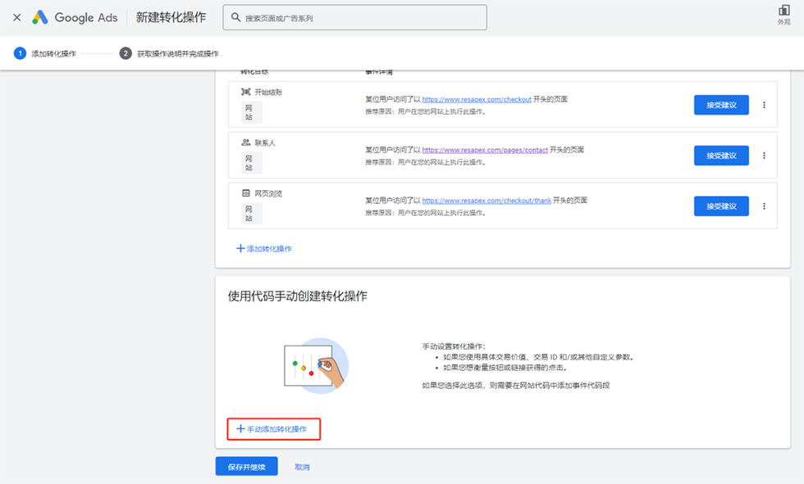
Task: Accept suggestion for Contact conversion
Action: click(720, 156)
